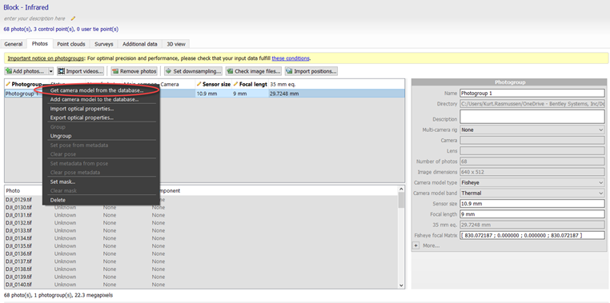Select DJI_0135.tif in the photo list

(18, 246)
